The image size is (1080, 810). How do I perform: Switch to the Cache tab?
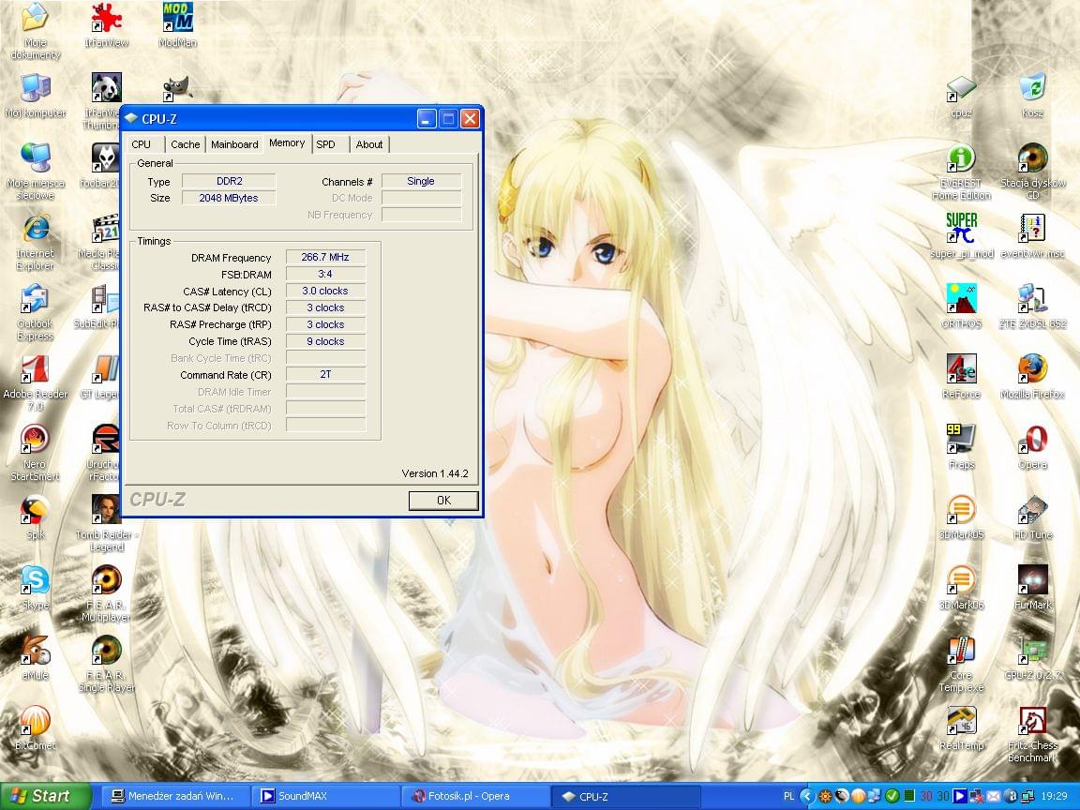pos(186,144)
